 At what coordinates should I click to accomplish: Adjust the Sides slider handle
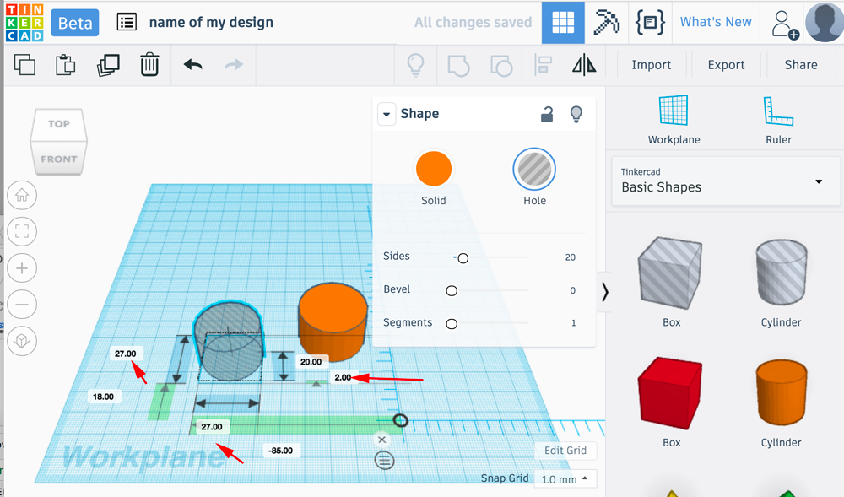(463, 258)
